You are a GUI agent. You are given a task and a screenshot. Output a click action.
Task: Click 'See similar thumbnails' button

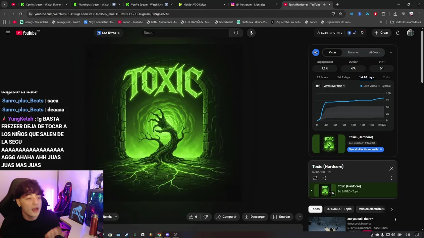pos(365,149)
